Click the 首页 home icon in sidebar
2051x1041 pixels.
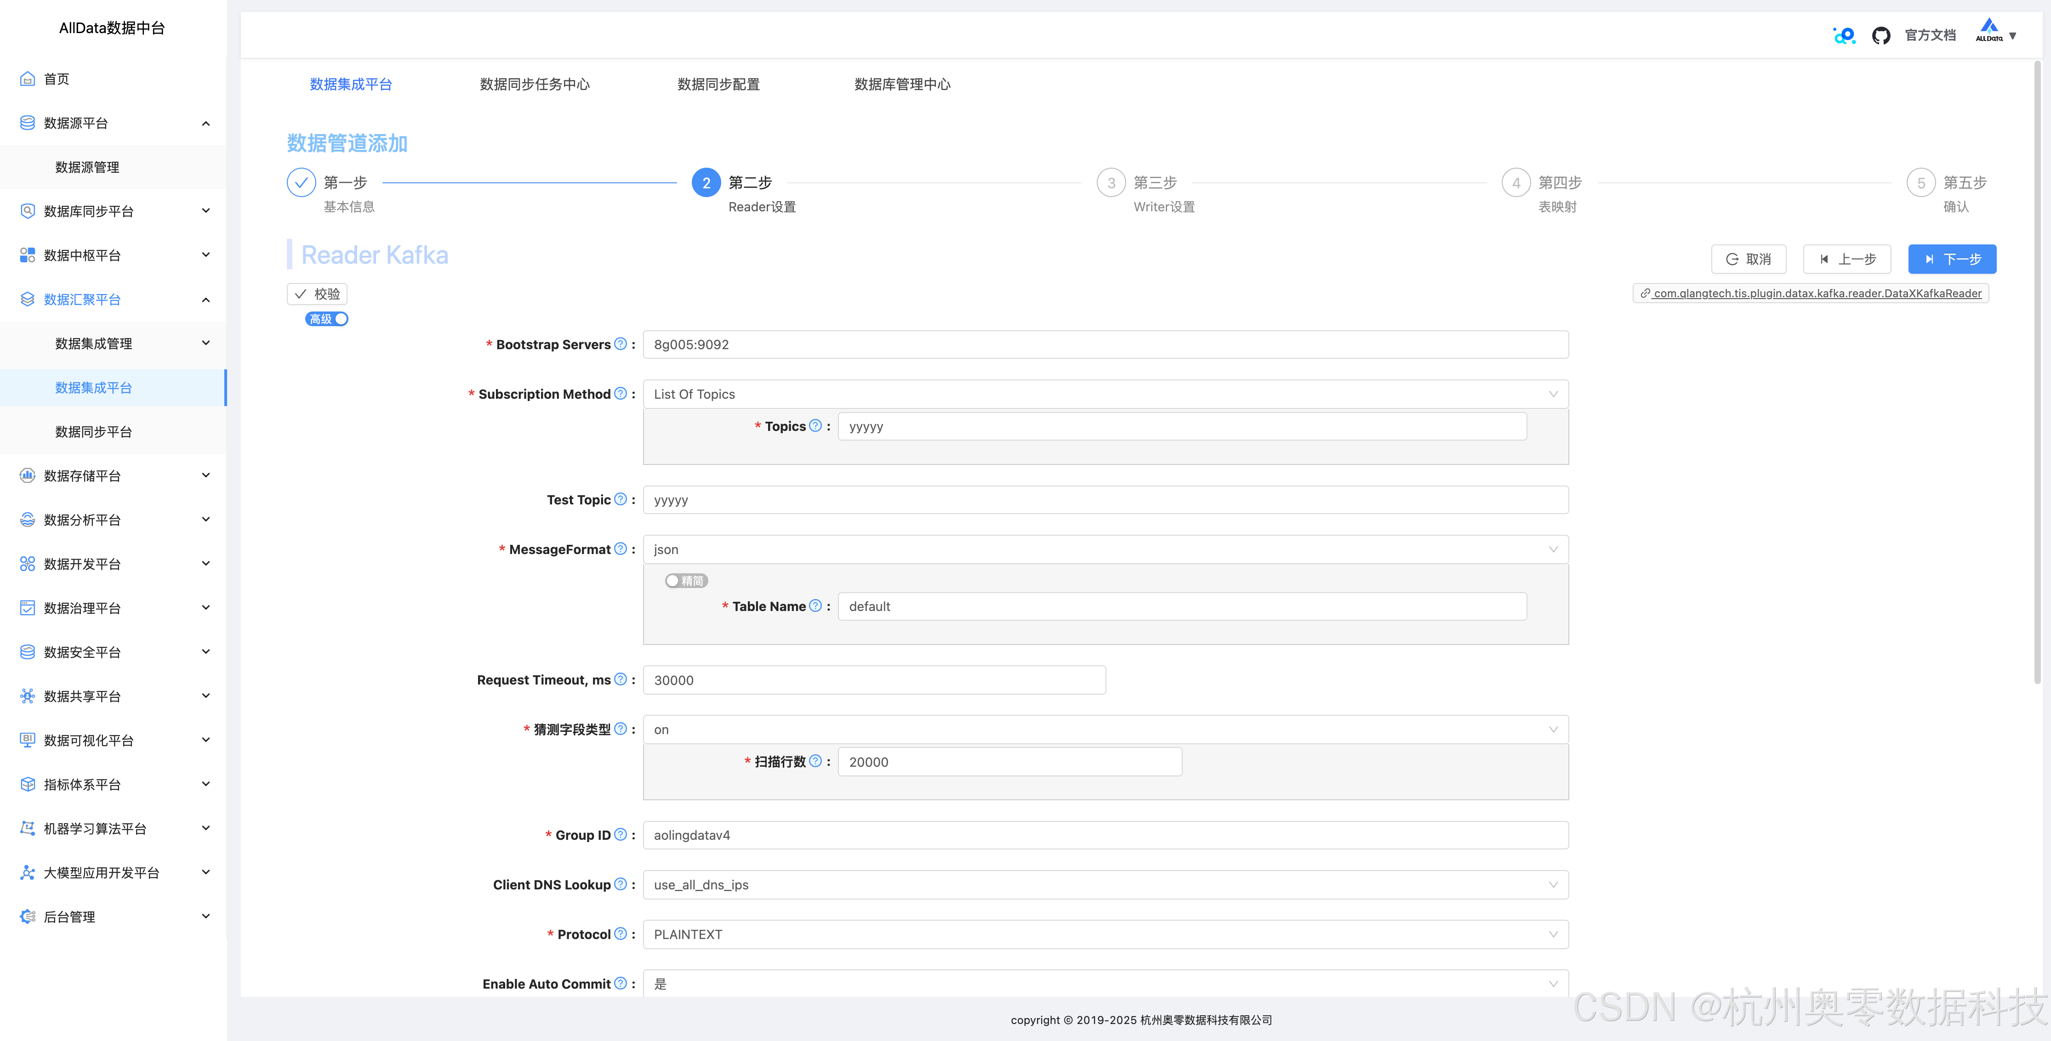[27, 79]
